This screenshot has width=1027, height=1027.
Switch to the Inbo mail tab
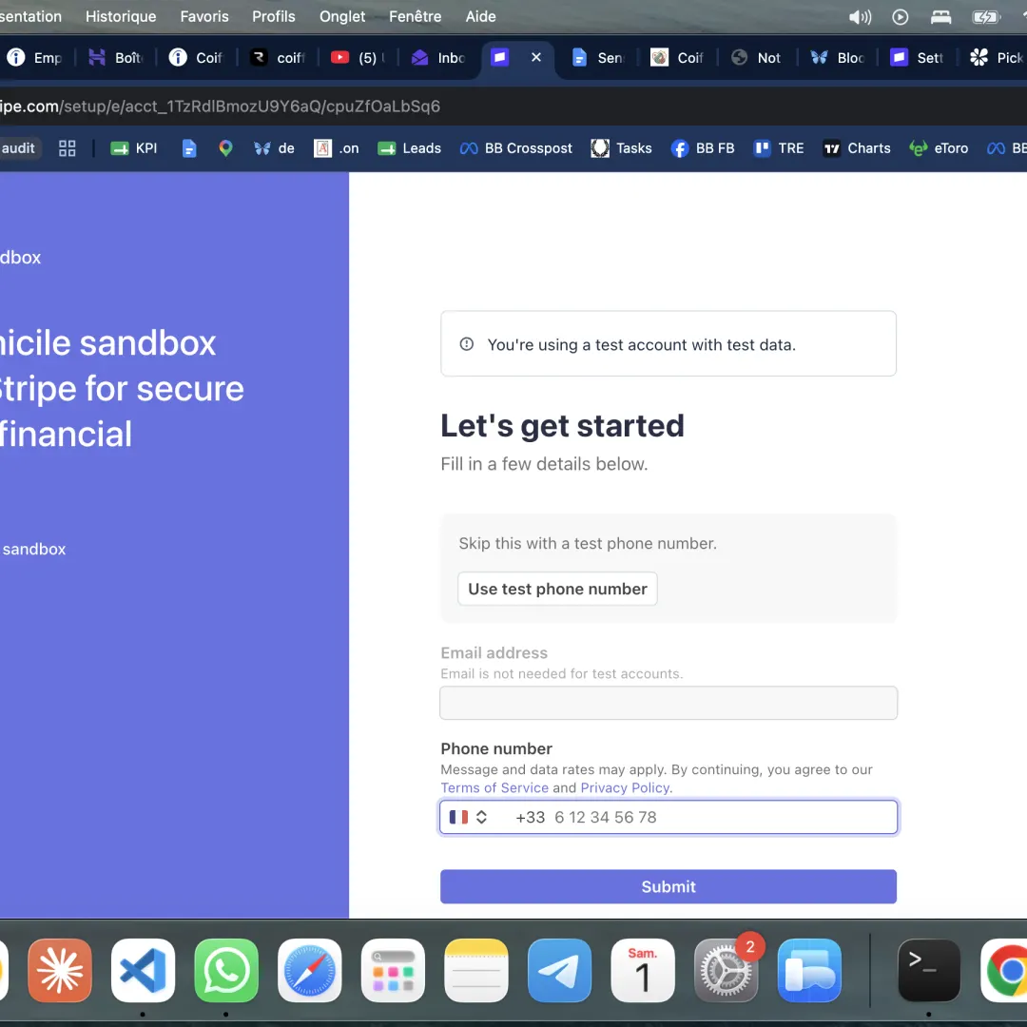pos(437,58)
